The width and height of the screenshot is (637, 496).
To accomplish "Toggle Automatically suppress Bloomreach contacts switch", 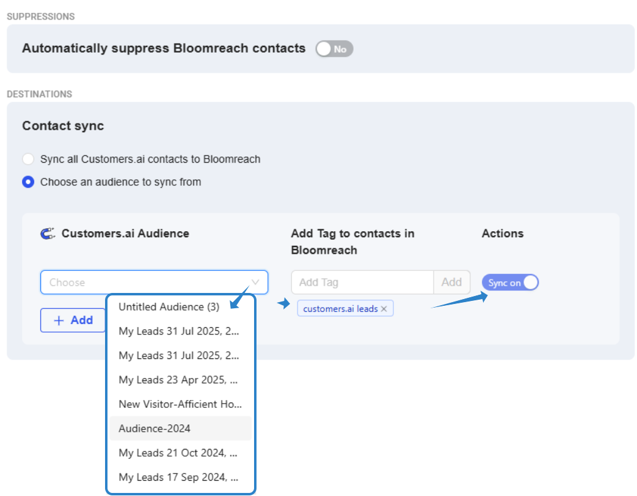I will (334, 49).
